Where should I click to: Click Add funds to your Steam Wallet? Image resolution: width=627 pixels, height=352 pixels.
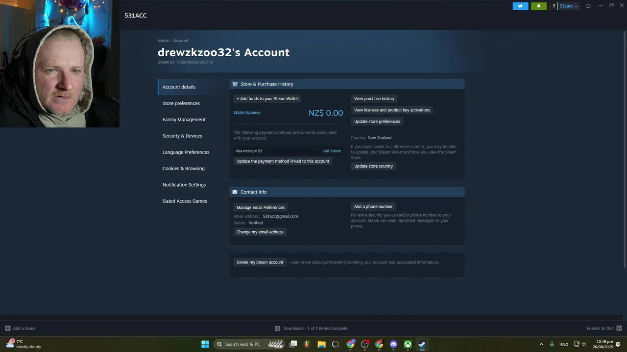point(267,99)
